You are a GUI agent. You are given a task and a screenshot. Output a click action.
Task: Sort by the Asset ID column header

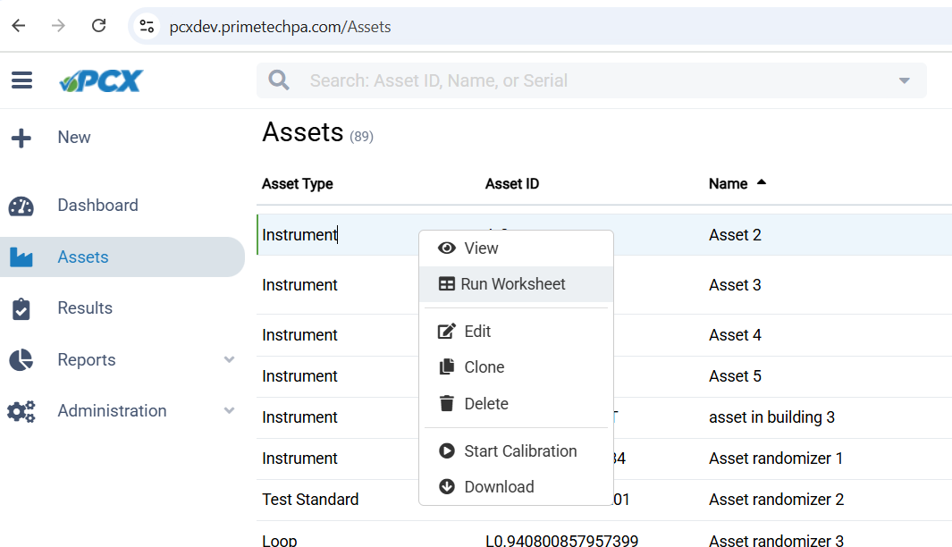coord(512,183)
